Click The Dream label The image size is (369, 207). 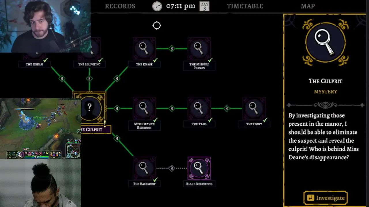pyautogui.click(x=34, y=64)
